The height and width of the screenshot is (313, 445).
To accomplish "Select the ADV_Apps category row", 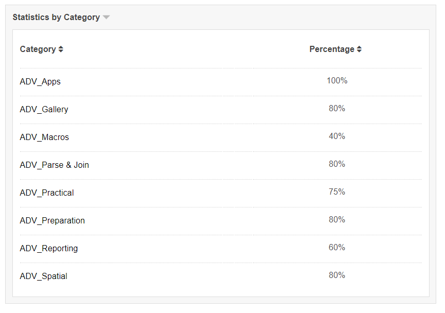I will click(x=40, y=81).
